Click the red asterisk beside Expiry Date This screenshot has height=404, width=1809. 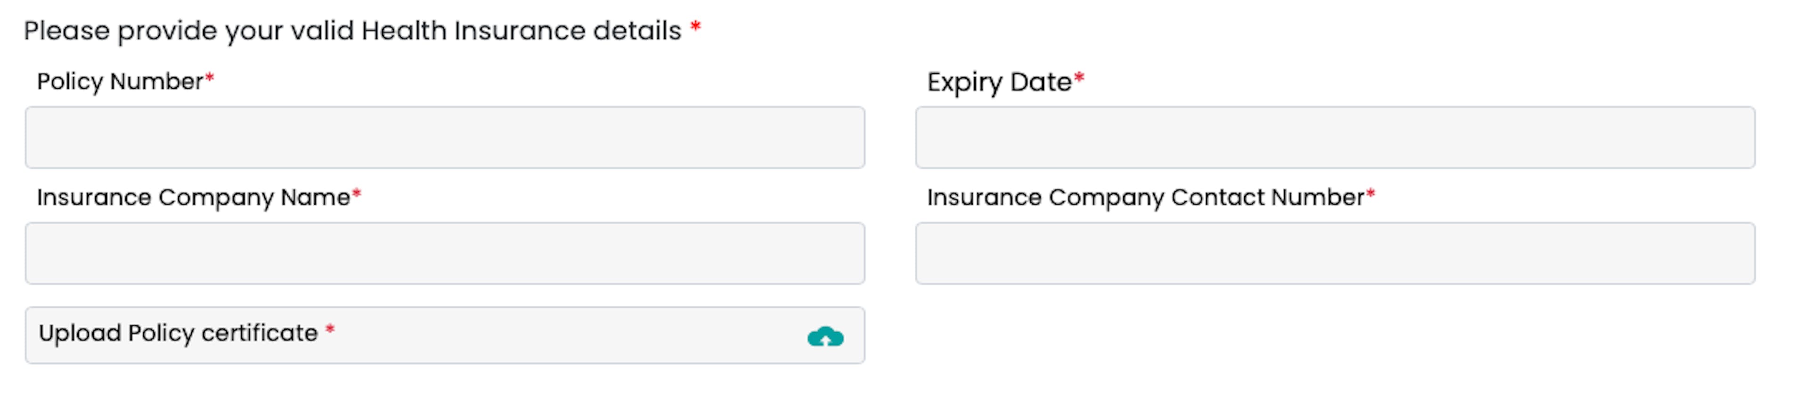1079,79
